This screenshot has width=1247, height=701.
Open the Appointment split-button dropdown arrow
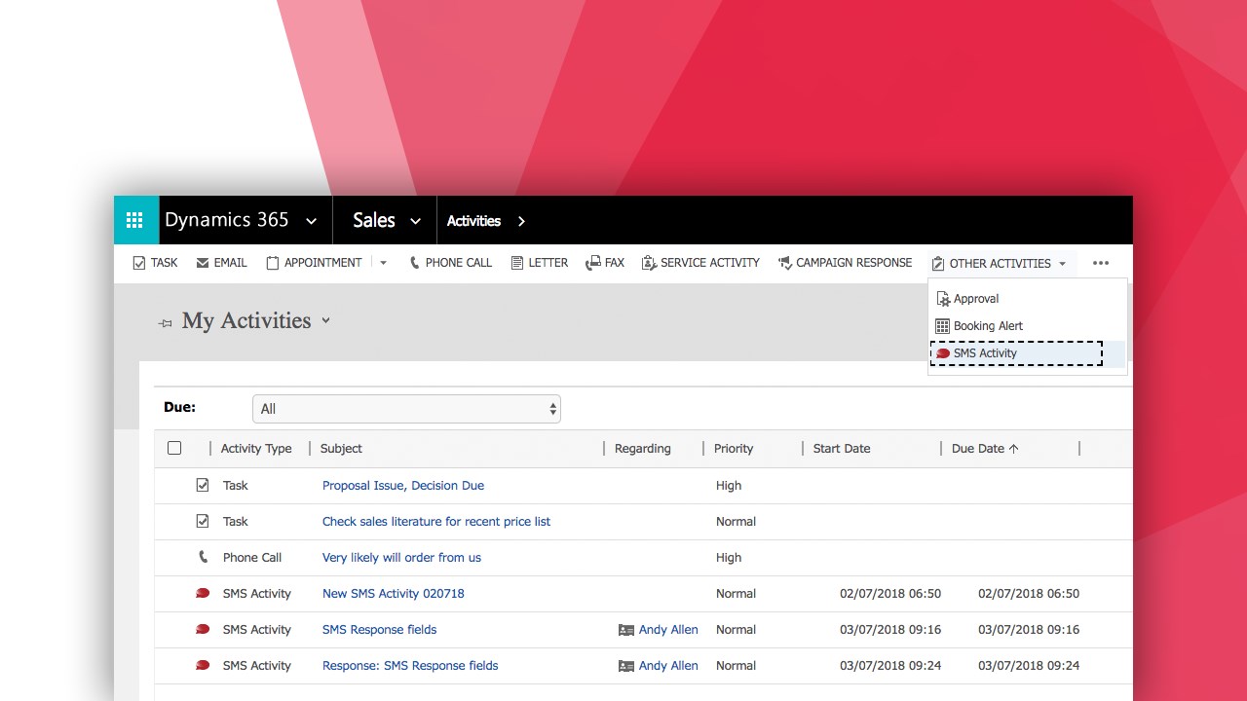point(384,263)
